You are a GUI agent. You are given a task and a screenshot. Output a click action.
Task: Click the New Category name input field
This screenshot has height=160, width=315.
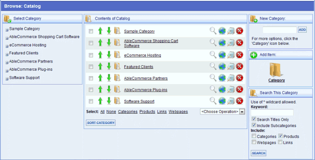(280, 30)
